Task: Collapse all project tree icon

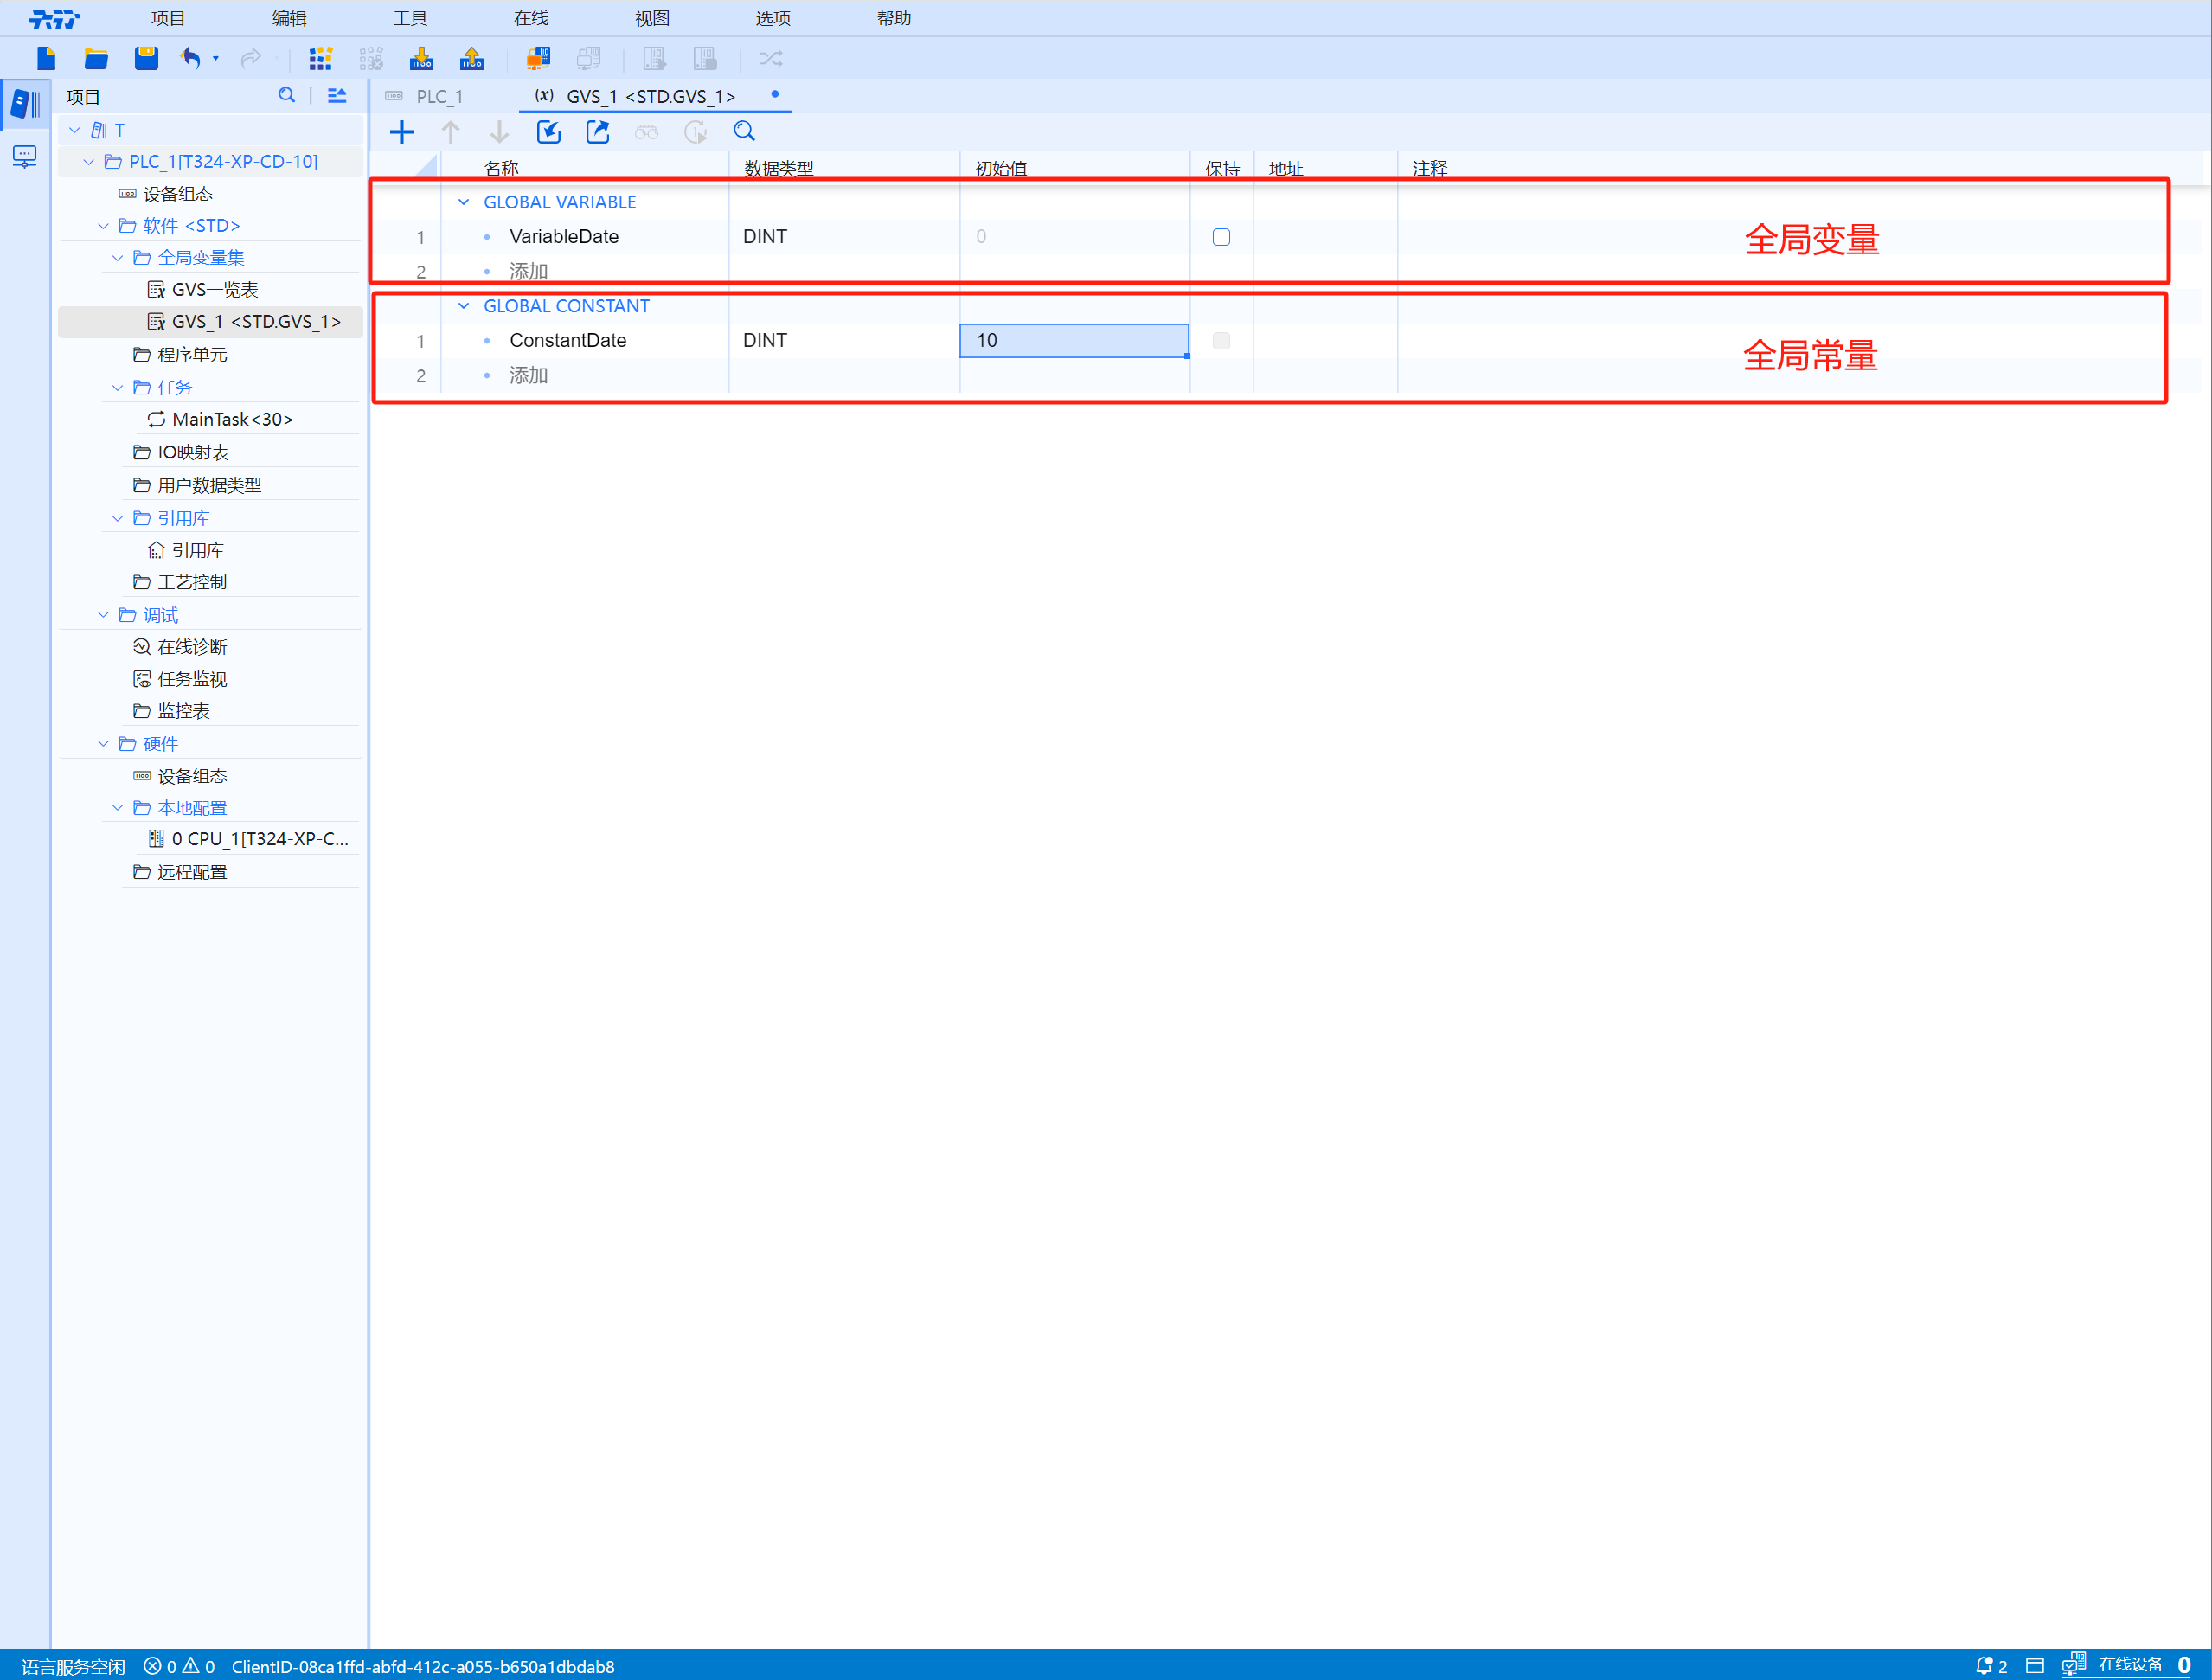Action: (x=337, y=96)
